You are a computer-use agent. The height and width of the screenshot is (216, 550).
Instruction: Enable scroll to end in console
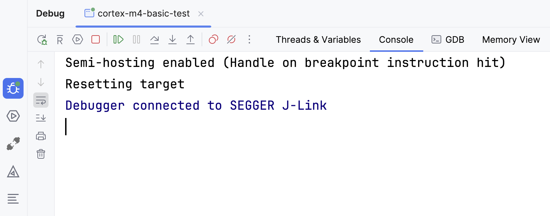(41, 118)
